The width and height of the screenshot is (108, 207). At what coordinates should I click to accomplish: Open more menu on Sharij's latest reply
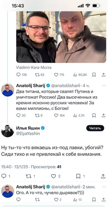pos(104,187)
